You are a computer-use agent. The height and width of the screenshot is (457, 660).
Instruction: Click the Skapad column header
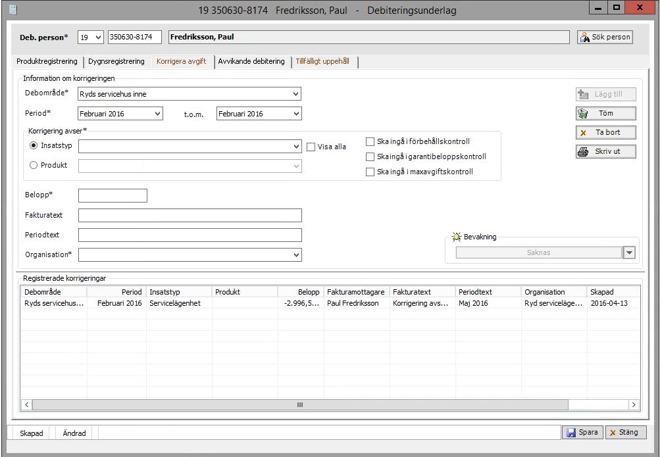[613, 292]
